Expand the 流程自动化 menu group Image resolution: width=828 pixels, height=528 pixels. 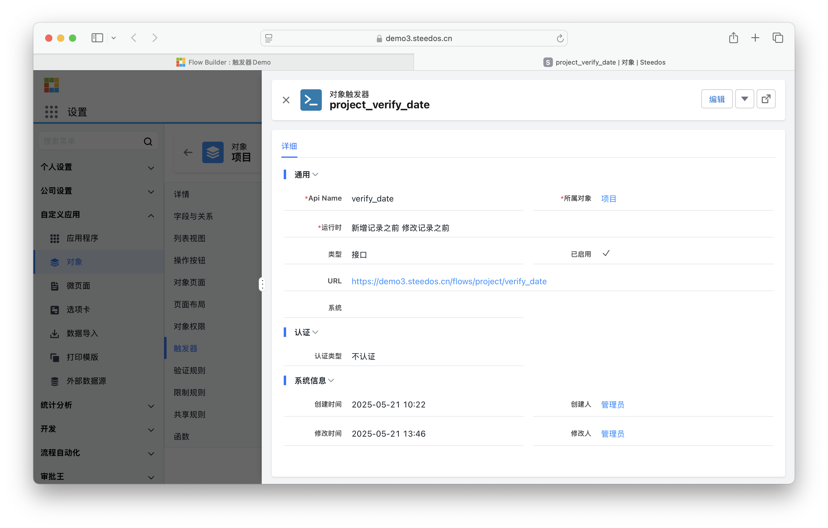98,453
